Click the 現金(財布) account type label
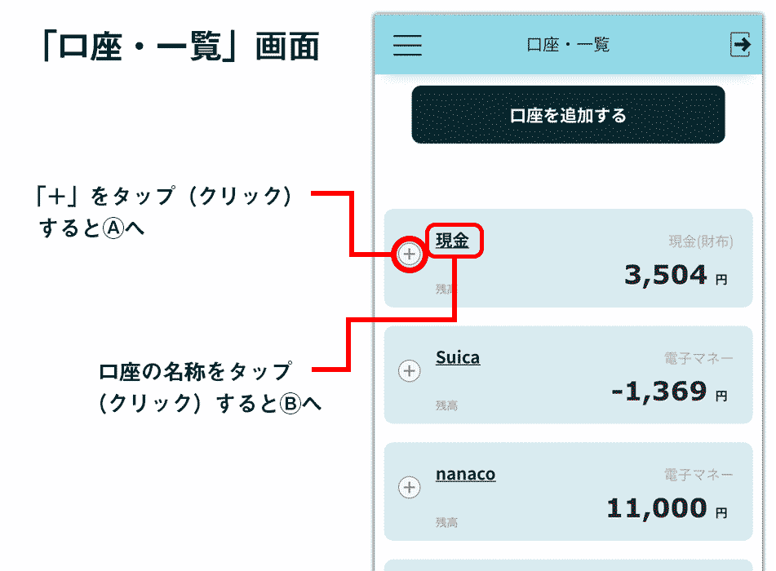This screenshot has width=776, height=571. click(701, 241)
